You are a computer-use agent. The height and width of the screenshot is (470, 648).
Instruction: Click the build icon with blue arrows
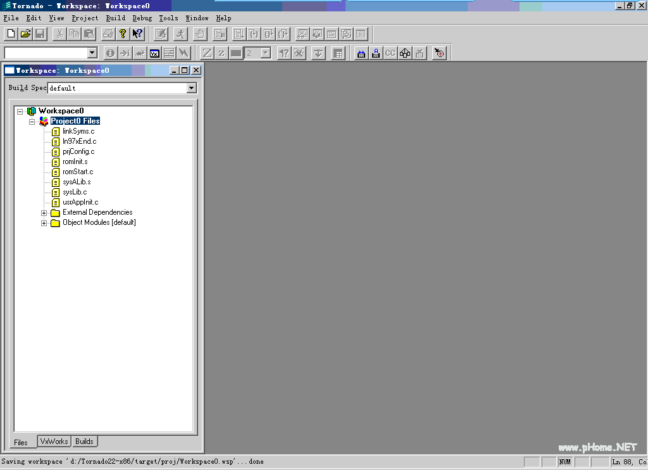(361, 53)
